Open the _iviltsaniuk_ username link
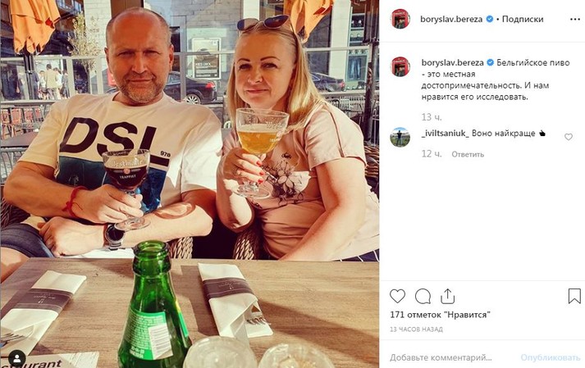The image size is (585, 368). click(x=445, y=133)
